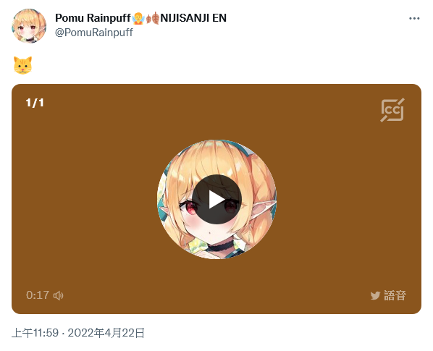Mute the audio with the speaker icon
433x351 pixels.
(58, 295)
